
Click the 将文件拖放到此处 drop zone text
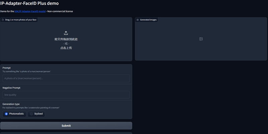click(66, 39)
